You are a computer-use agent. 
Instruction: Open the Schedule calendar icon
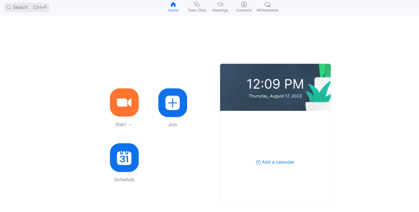pos(124,158)
